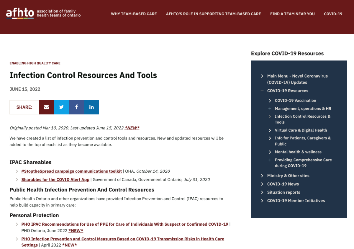Click the Infection Control Resources And Tools heading
This screenshot has width=354, height=249.
click(x=83, y=75)
